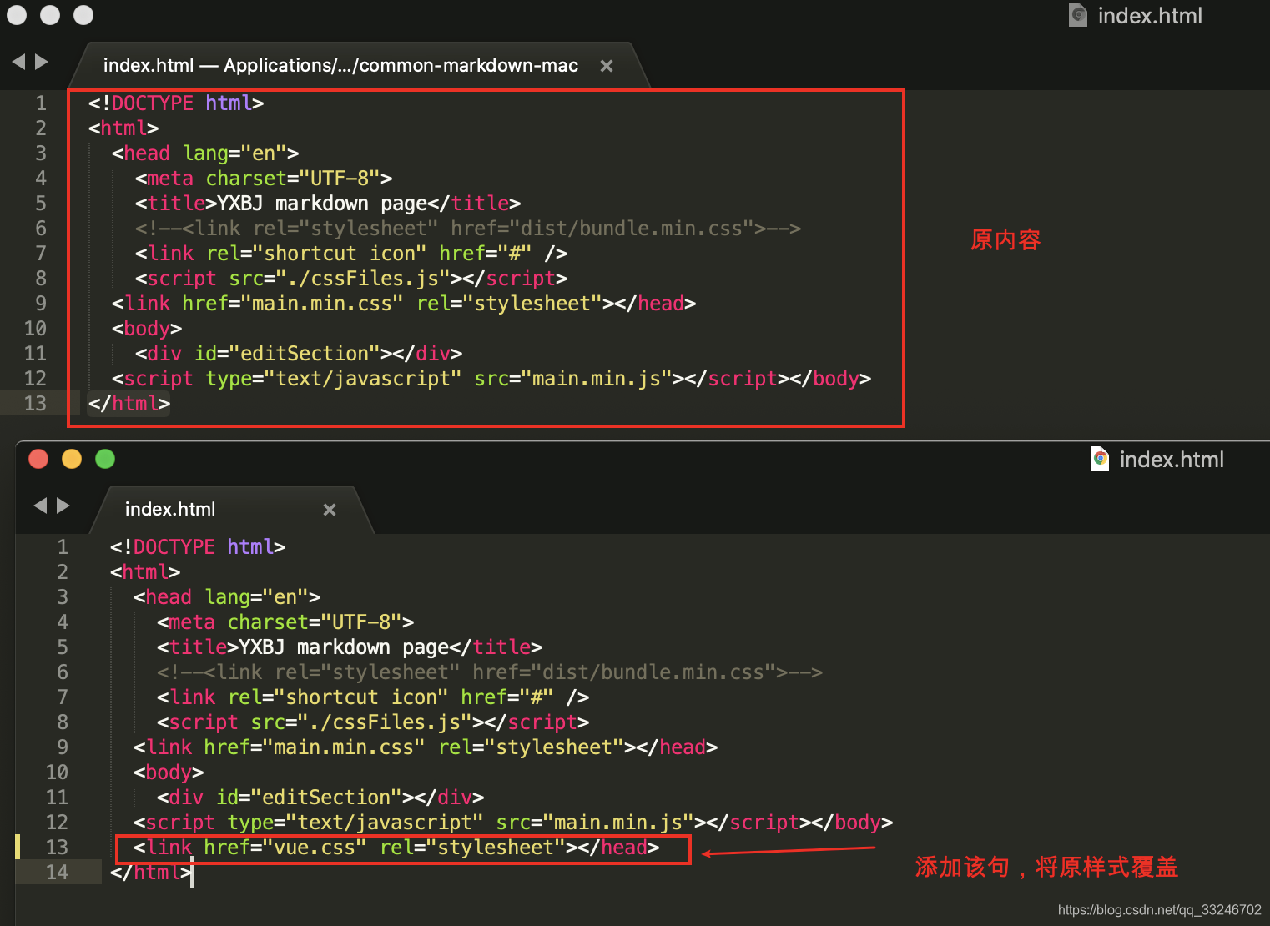This screenshot has height=926, width=1270.
Task: Click the green zoom button of lower window
Action: [105, 459]
